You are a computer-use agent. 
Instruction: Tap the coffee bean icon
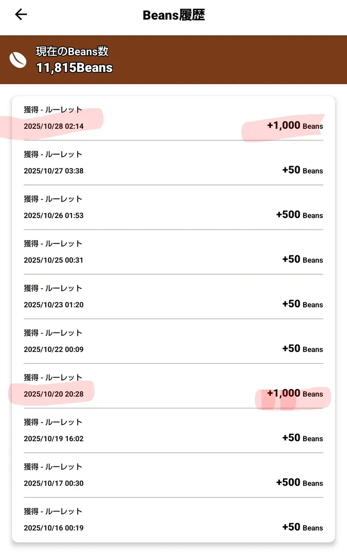tap(18, 60)
